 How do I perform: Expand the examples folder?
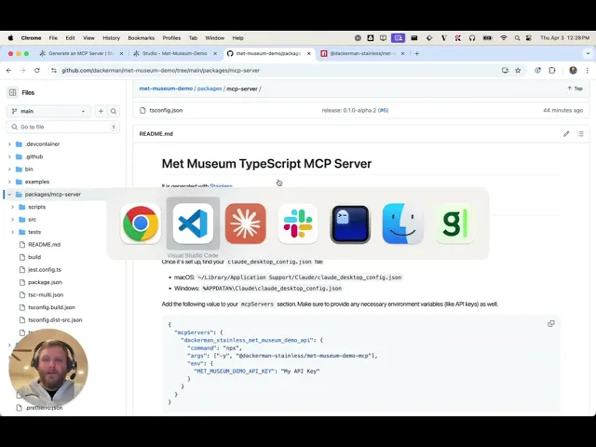pos(9,182)
